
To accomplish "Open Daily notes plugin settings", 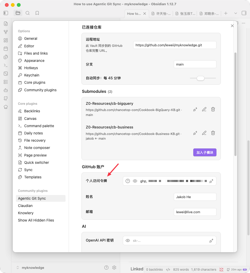I will click(x=41, y=133).
